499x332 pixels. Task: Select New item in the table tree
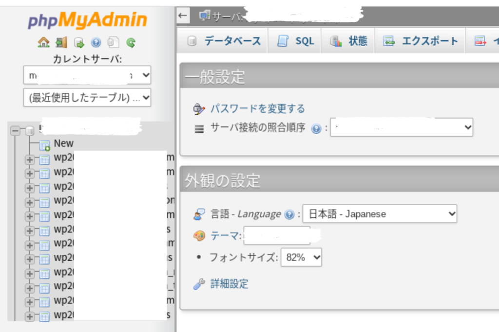(63, 143)
